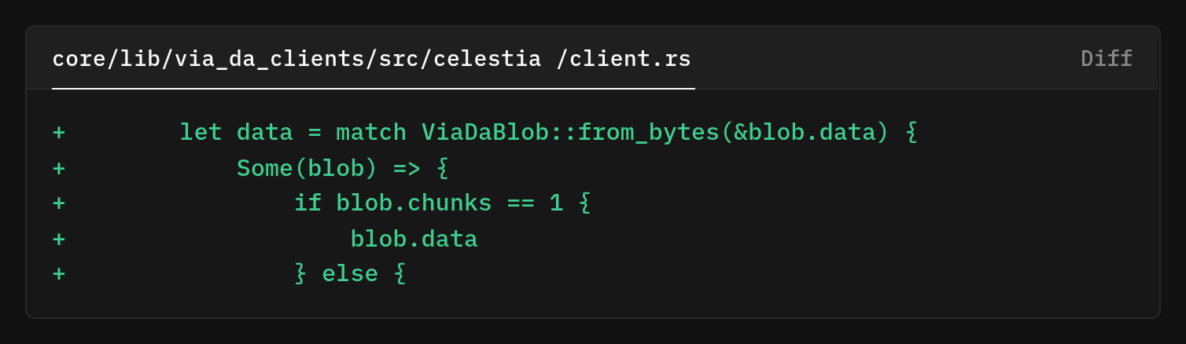Click the &blob.data argument

(x=805, y=133)
